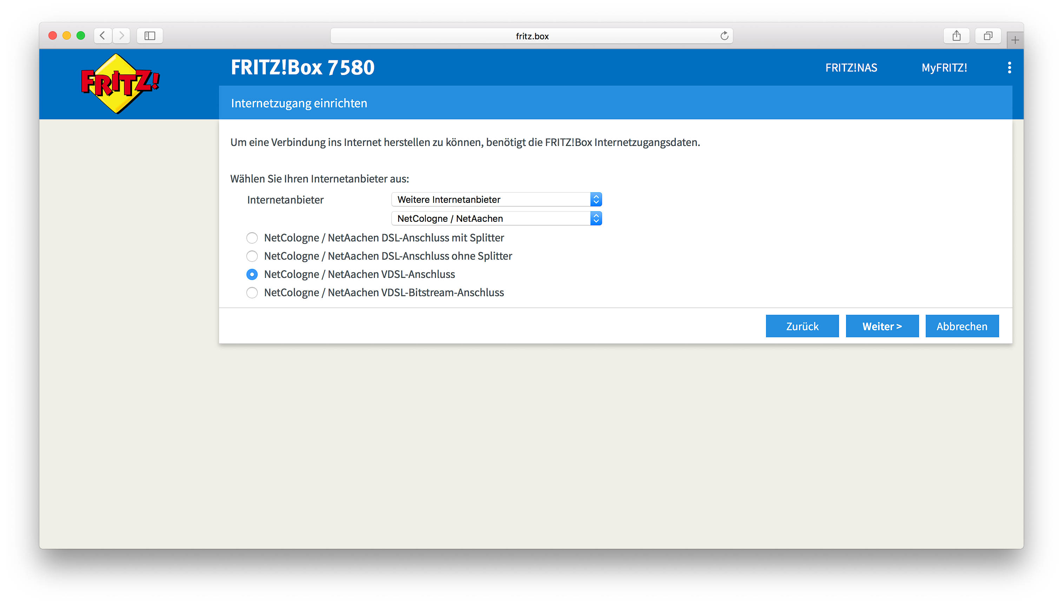Select DSL-Anschluss mit Splitter option
Viewport: 1063px width, 605px height.
click(x=252, y=238)
